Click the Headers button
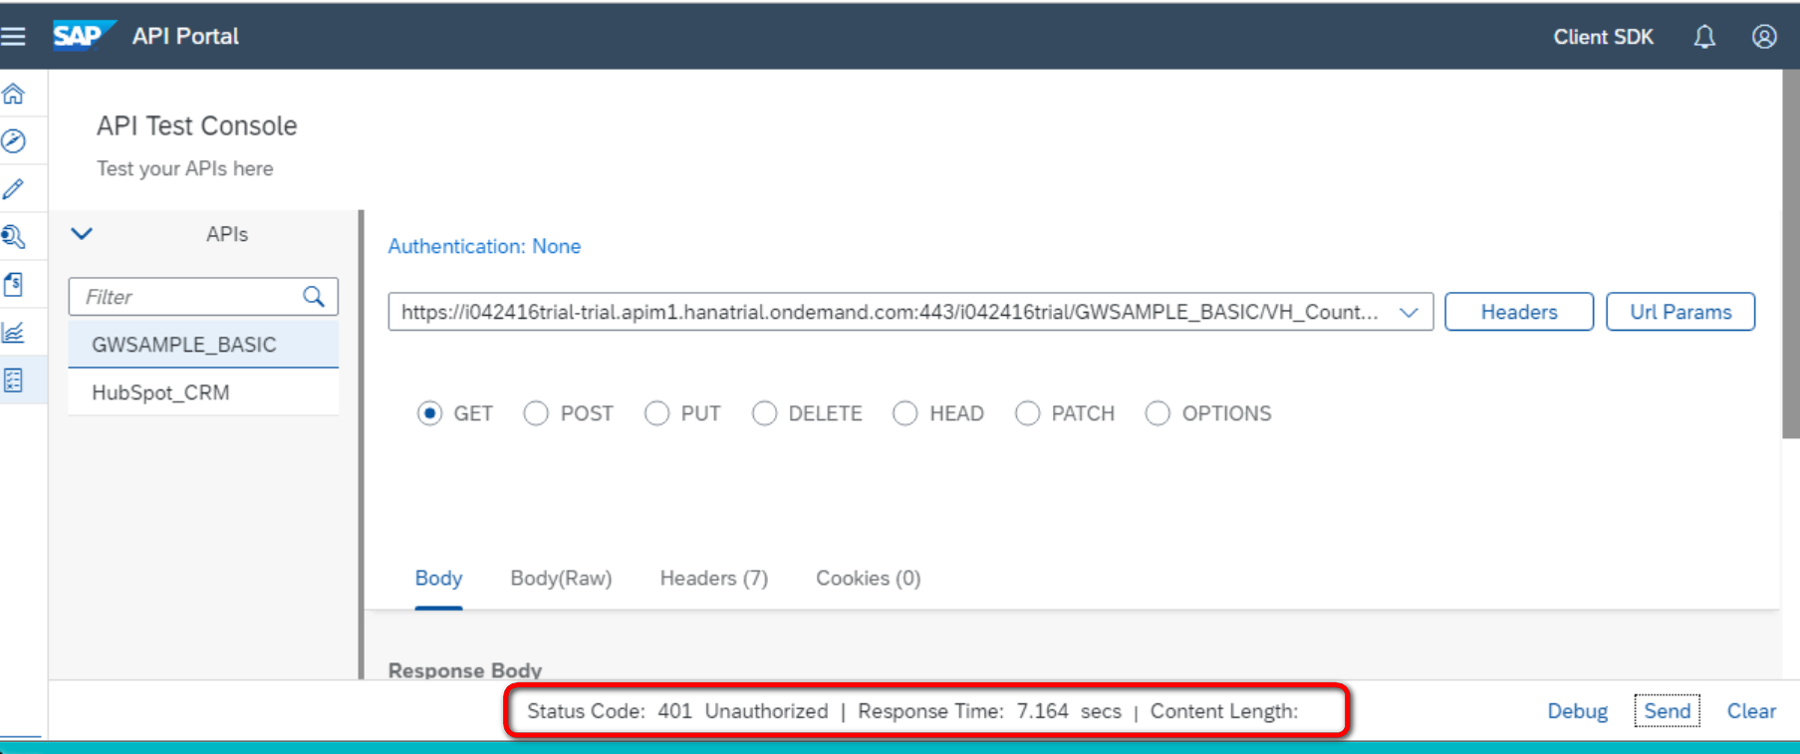Viewport: 1800px width, 754px height. pyautogui.click(x=1519, y=312)
